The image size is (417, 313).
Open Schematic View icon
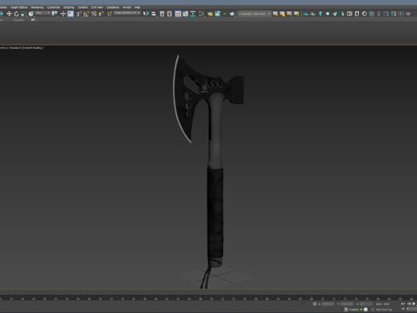[193, 14]
